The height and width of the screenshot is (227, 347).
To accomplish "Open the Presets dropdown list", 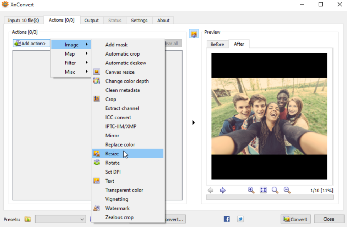I will click(x=60, y=219).
